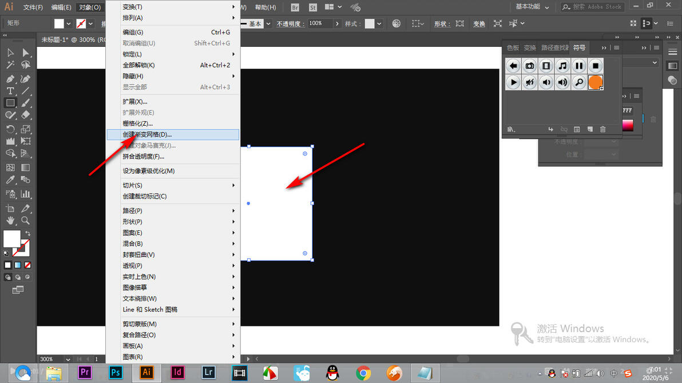The width and height of the screenshot is (682, 383).
Task: Swap fill and stroke arrows
Action: pyautogui.click(x=27, y=233)
